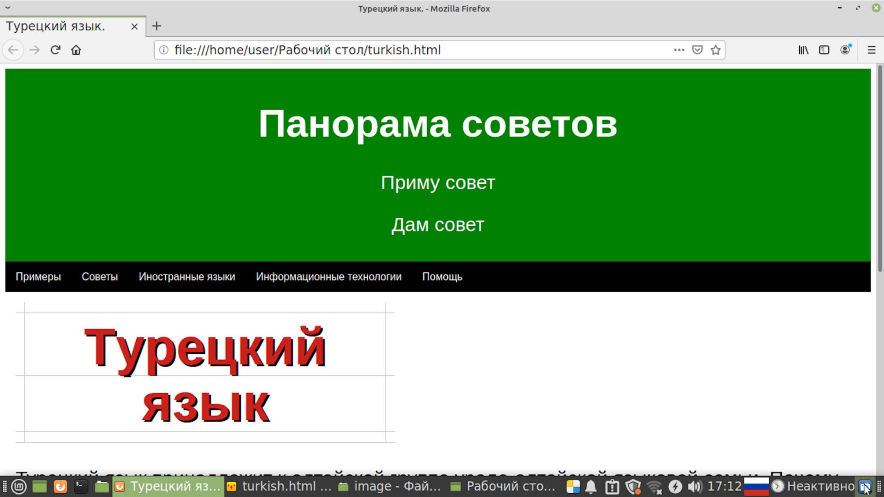Open the sidebars view icon

tap(823, 49)
